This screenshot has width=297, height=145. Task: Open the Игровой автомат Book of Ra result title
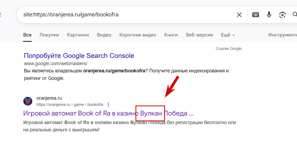pos(108,113)
